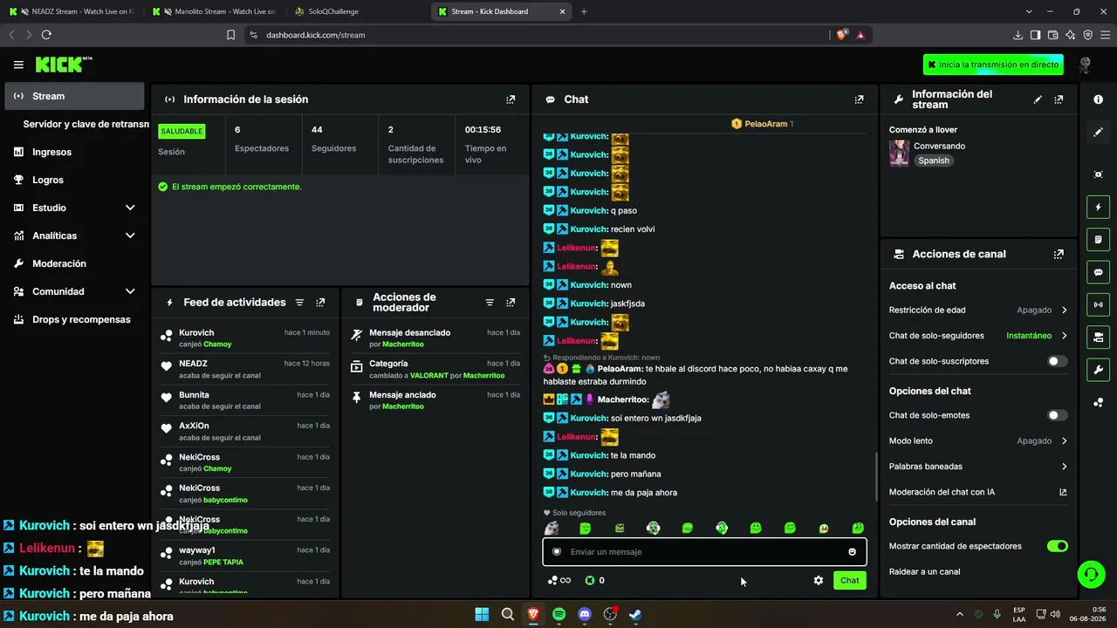Pop out the Feed de actividades panel
Screen dimensions: 1117x628
click(x=320, y=303)
